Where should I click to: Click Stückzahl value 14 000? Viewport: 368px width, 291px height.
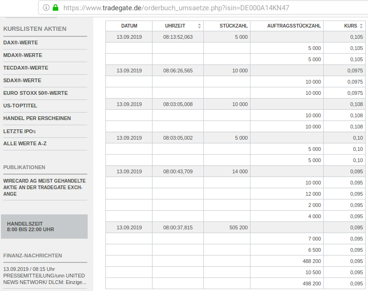coord(240,171)
